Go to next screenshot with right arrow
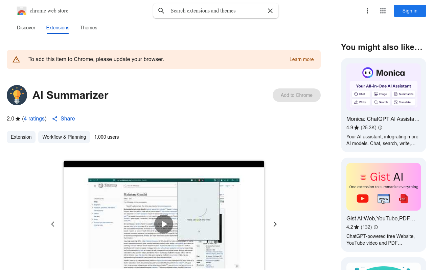 pyautogui.click(x=275, y=224)
